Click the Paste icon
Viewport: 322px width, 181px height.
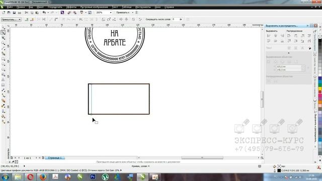click(37, 13)
